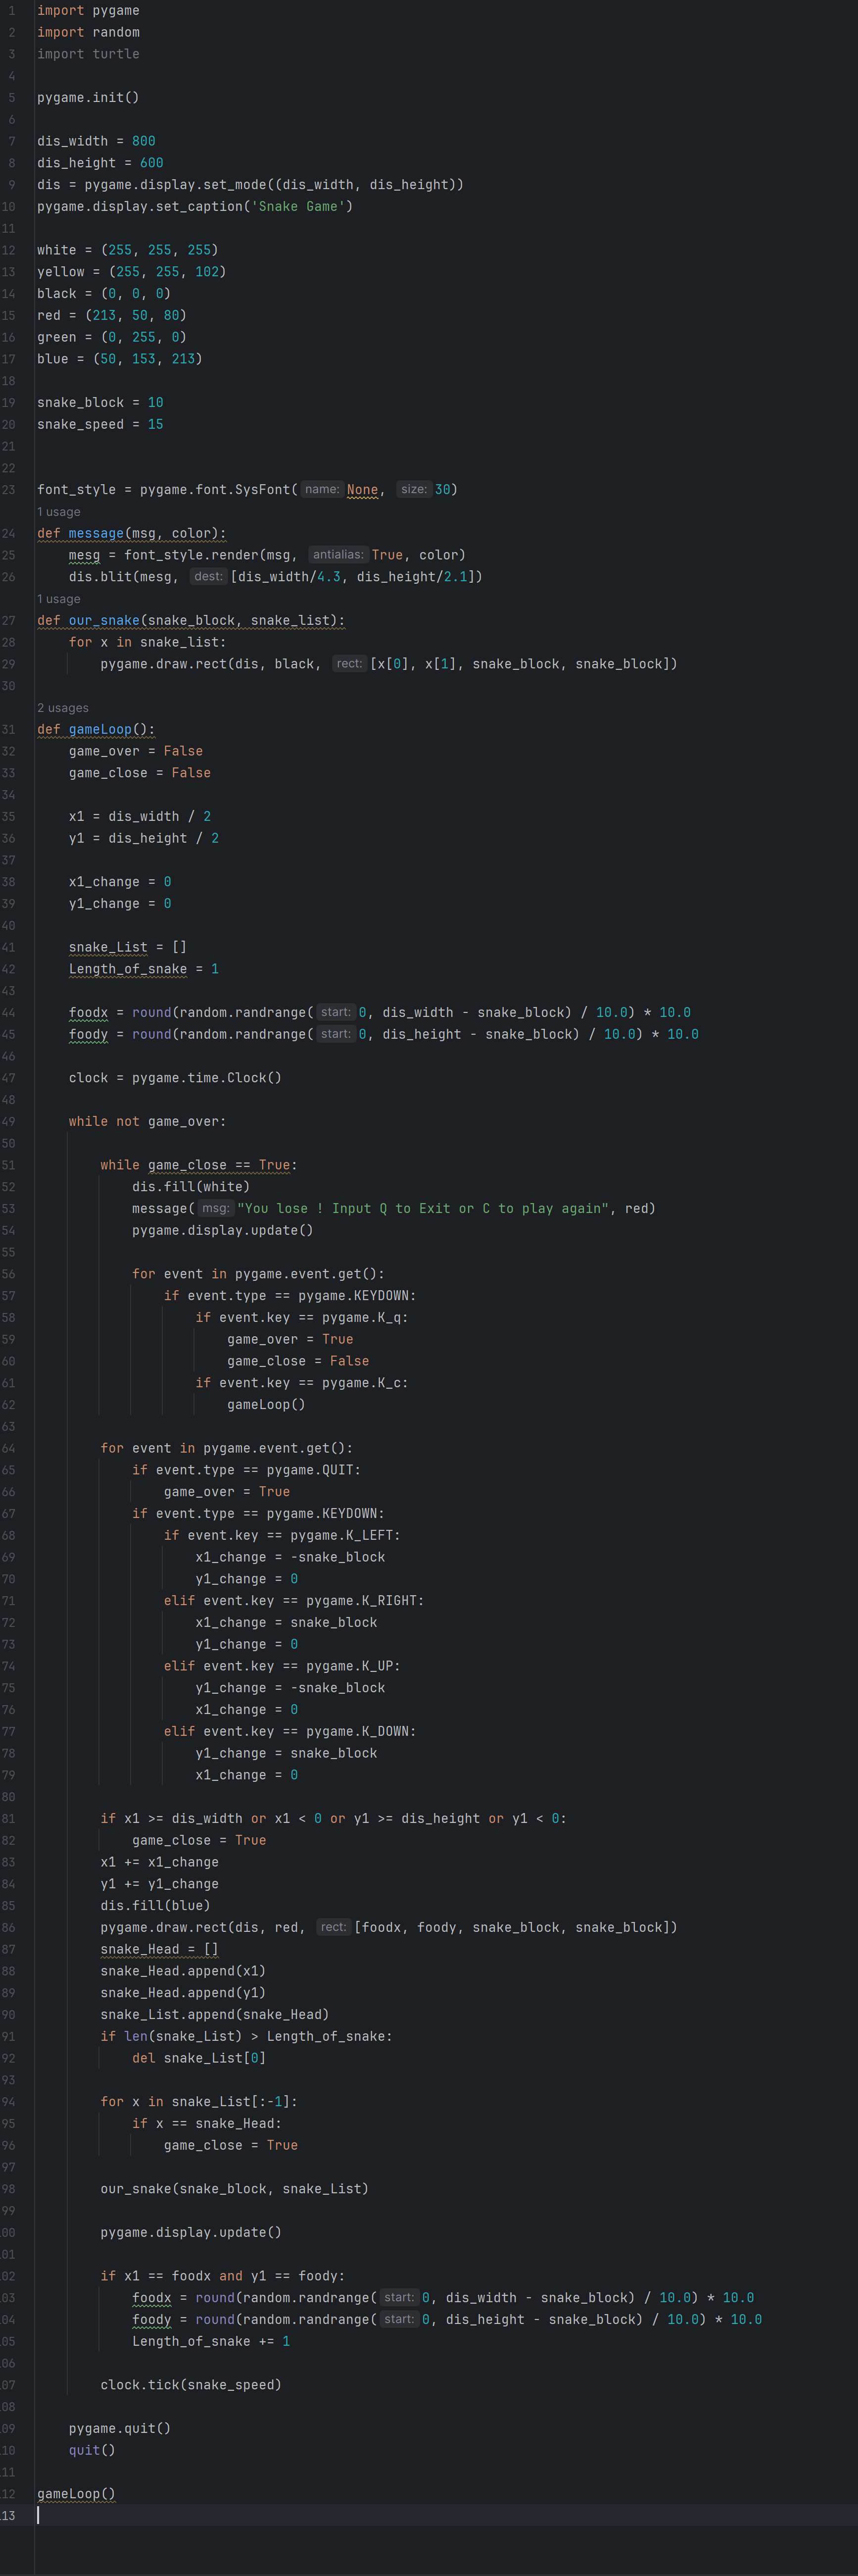
Task: Click the unused 'import turtle' statement
Action: [x=88, y=54]
